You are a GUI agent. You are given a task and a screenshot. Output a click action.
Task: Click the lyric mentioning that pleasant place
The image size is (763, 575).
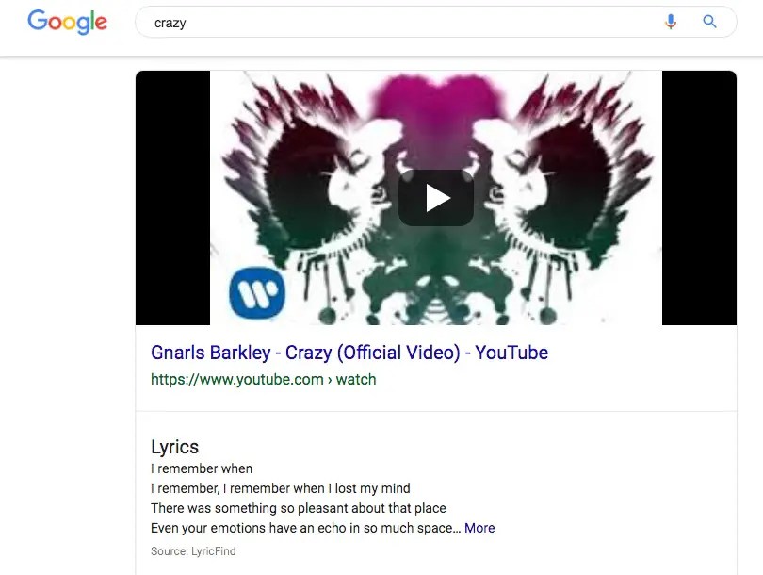point(299,508)
